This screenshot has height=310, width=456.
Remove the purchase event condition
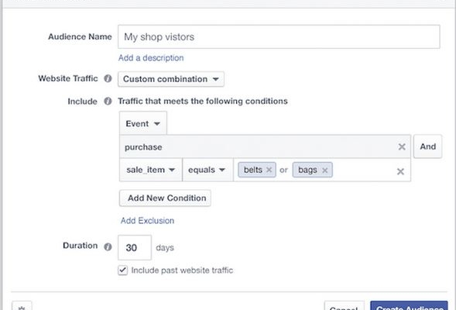402,147
